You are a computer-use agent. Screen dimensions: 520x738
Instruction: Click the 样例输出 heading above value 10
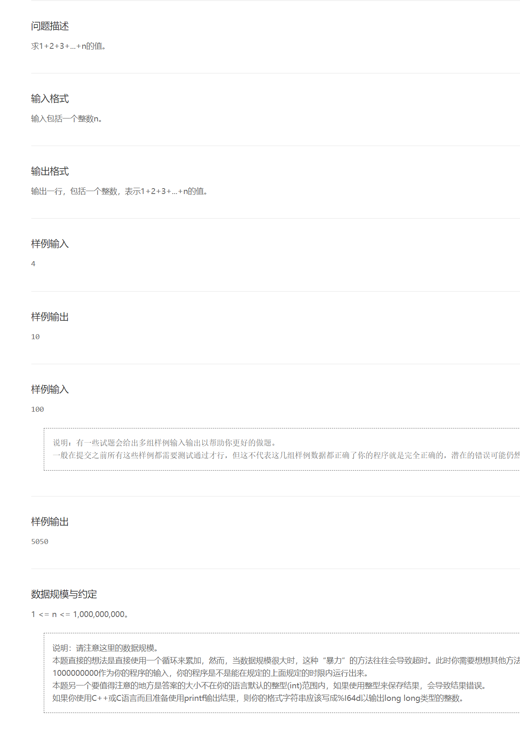point(50,317)
